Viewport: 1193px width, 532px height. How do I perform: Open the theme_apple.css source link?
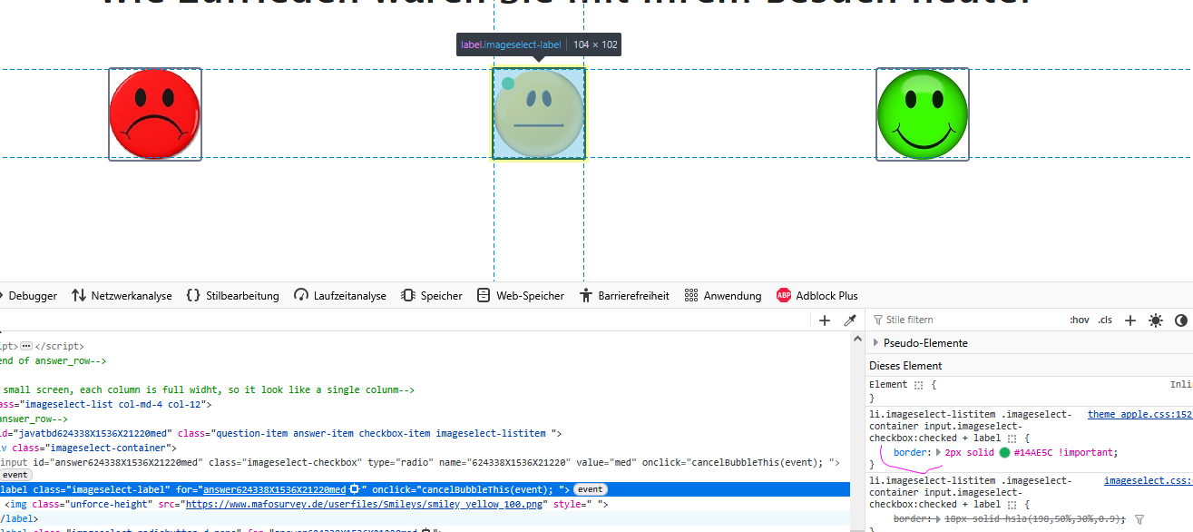(1139, 415)
